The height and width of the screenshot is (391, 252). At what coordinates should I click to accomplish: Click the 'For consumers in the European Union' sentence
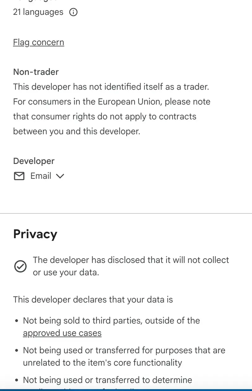(x=112, y=102)
